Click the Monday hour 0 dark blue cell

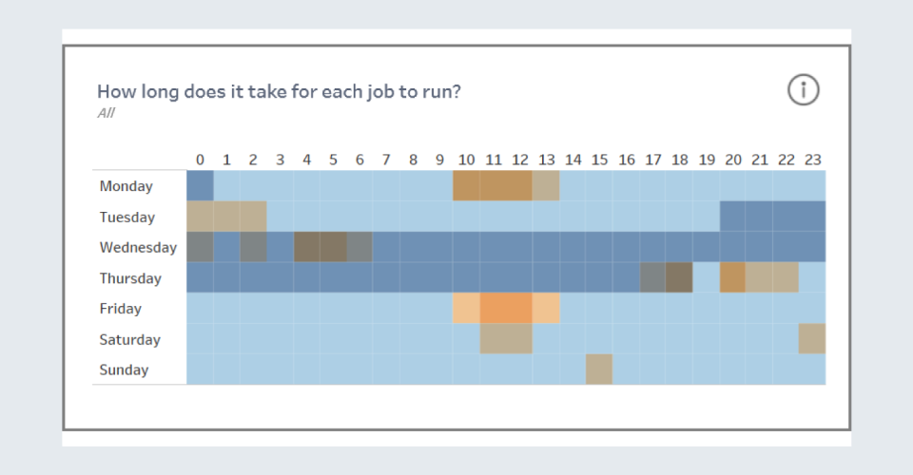point(200,186)
